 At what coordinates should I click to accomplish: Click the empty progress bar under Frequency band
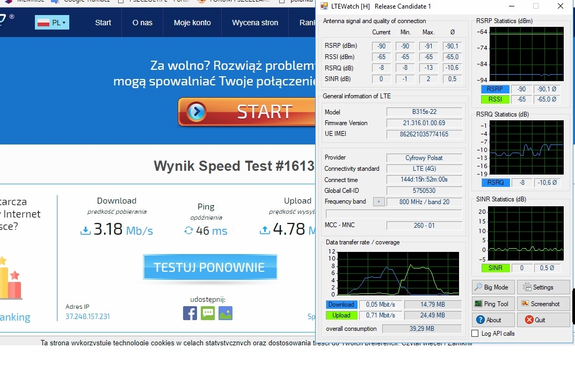pyautogui.click(x=394, y=213)
